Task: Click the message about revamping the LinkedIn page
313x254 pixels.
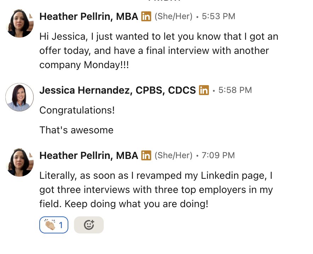Action: point(156,190)
